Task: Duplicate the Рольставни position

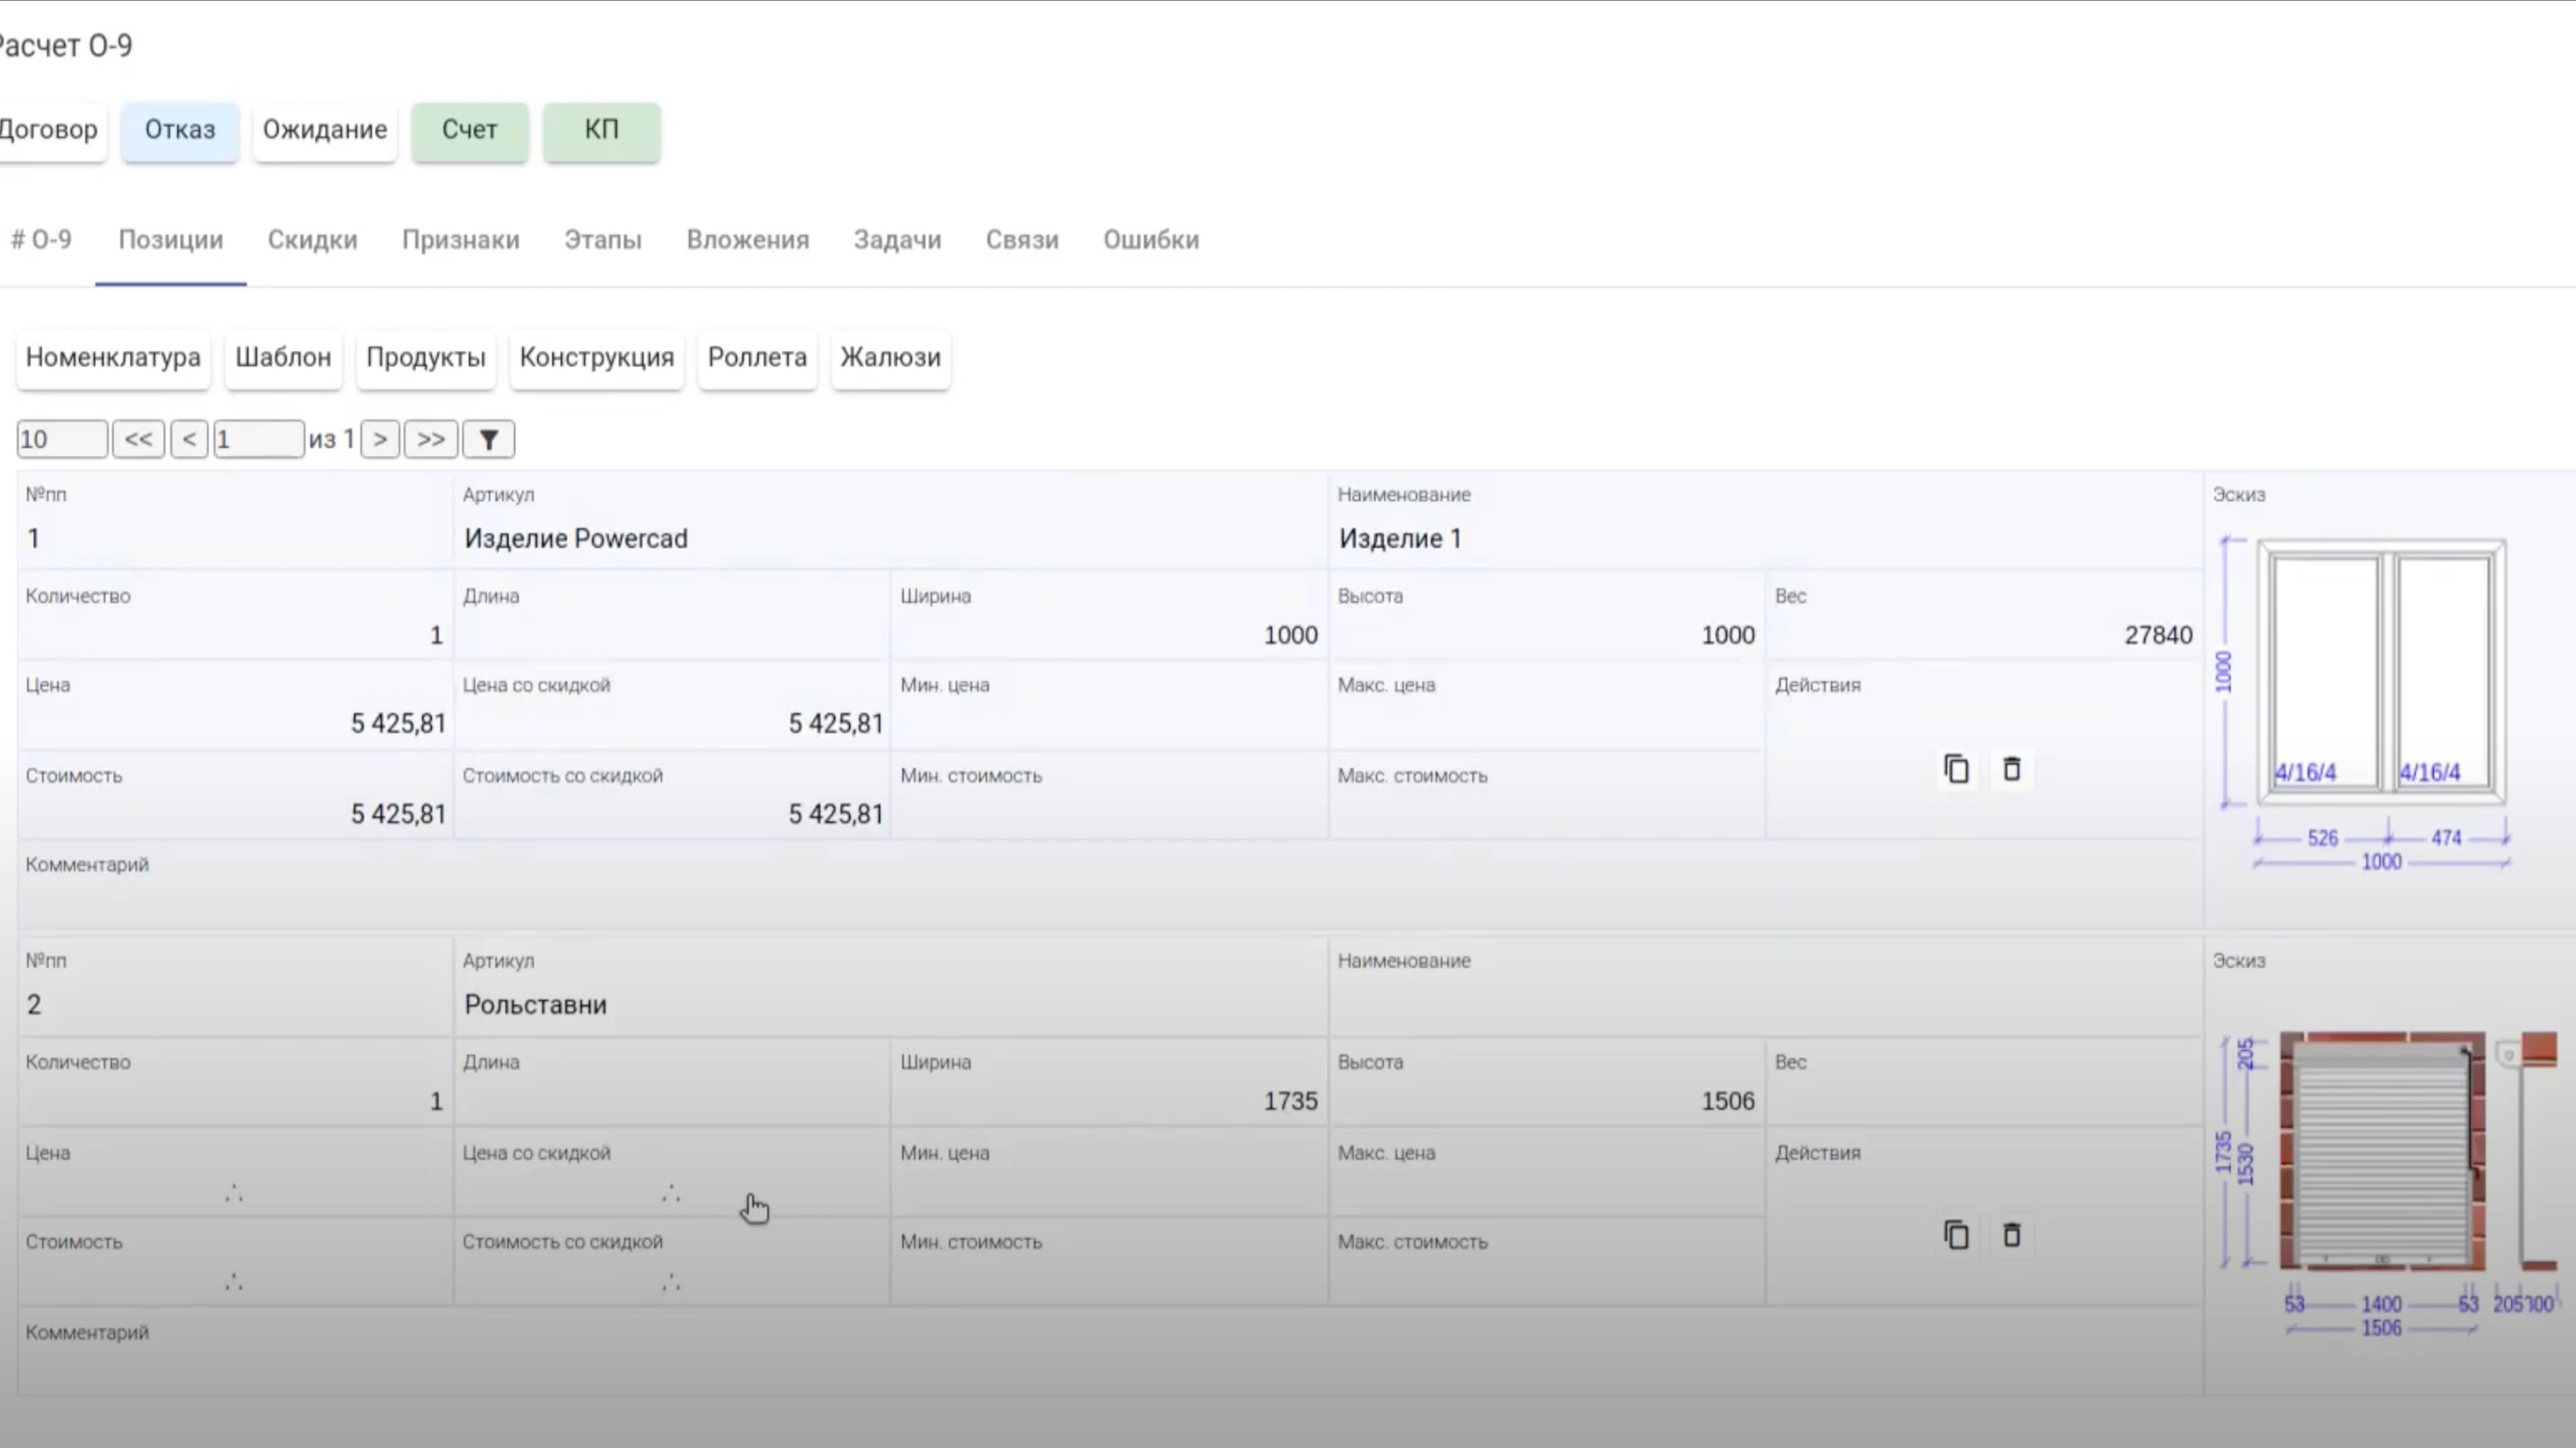Action: coord(1956,1235)
